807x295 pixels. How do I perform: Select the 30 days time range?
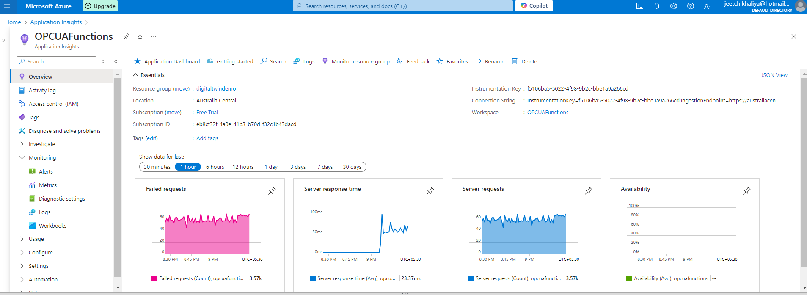click(352, 167)
